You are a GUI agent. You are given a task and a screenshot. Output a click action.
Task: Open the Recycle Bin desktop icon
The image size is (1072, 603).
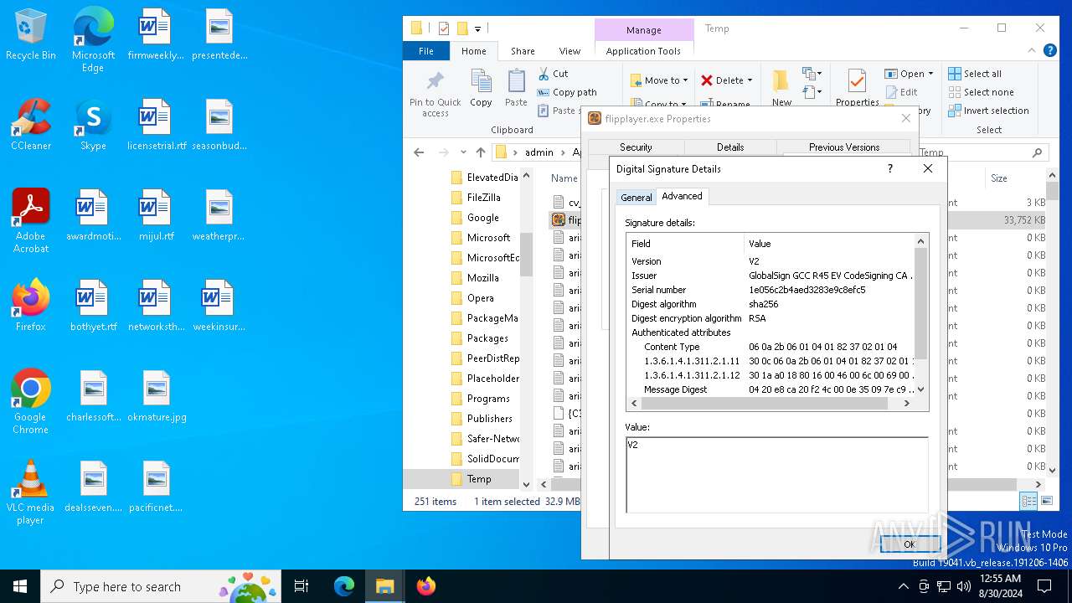pos(31,35)
